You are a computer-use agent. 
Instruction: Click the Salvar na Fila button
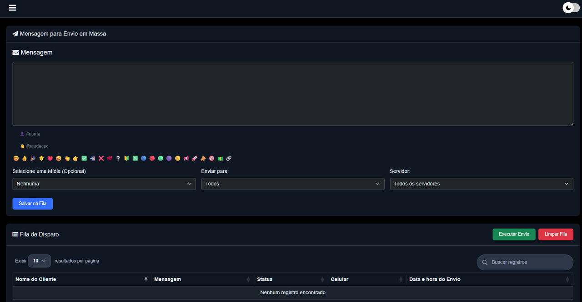click(x=33, y=204)
